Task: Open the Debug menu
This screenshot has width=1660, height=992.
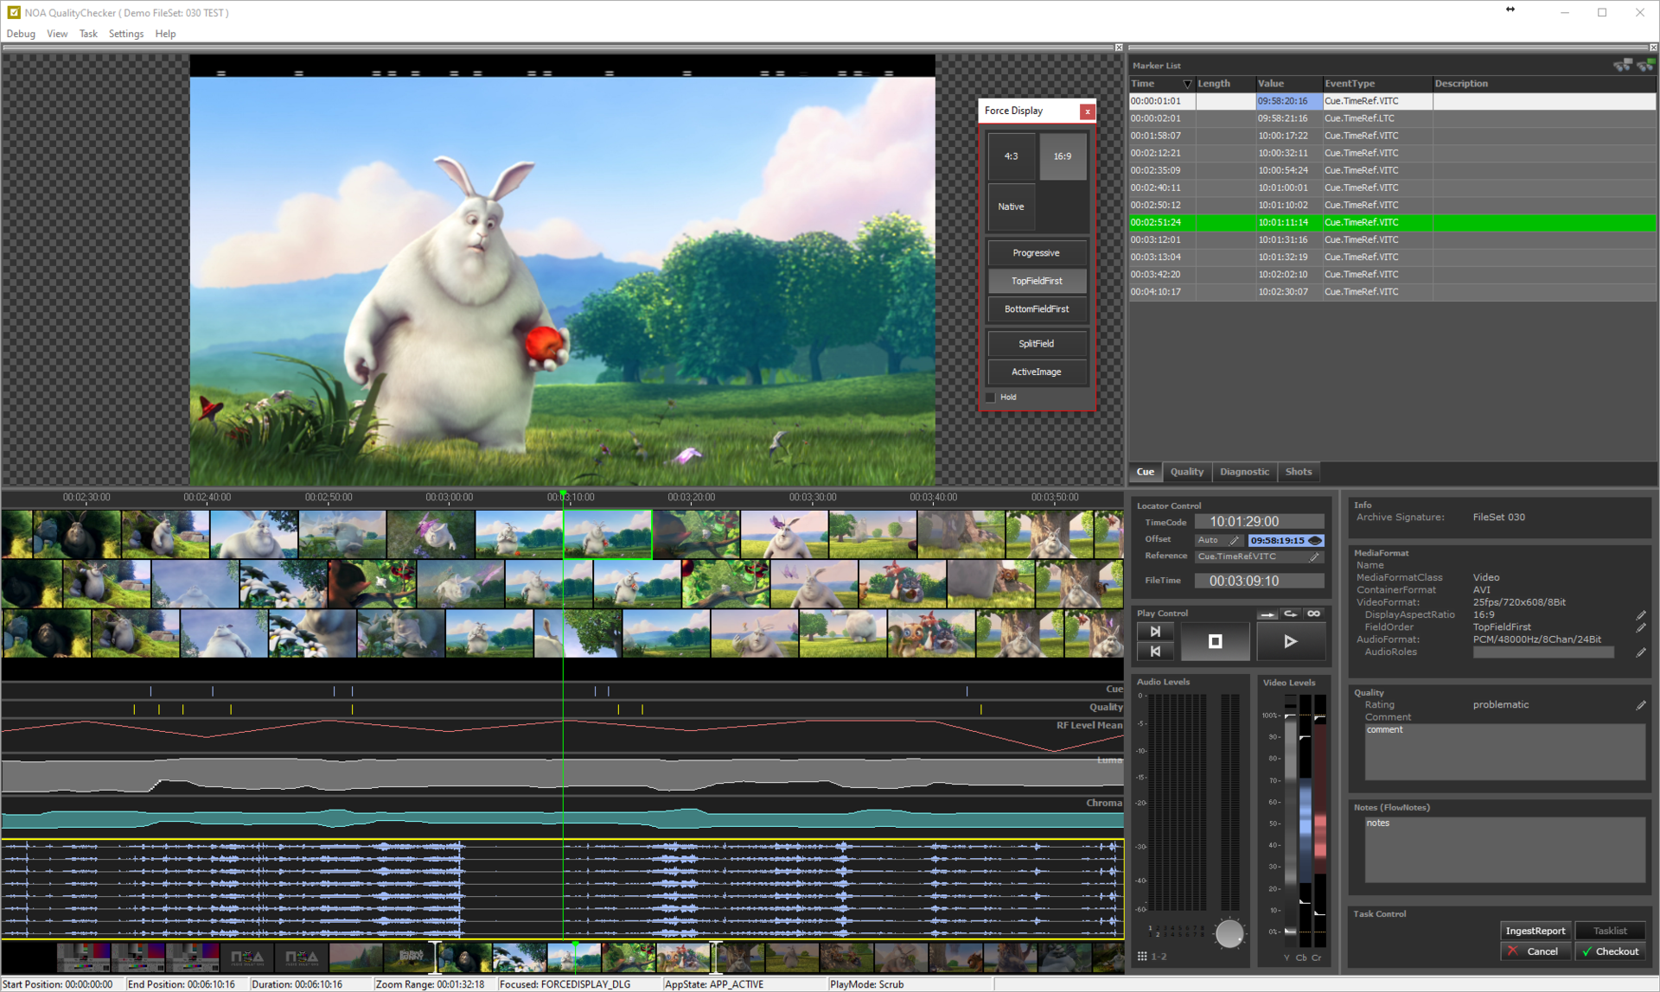Action: pyautogui.click(x=21, y=34)
